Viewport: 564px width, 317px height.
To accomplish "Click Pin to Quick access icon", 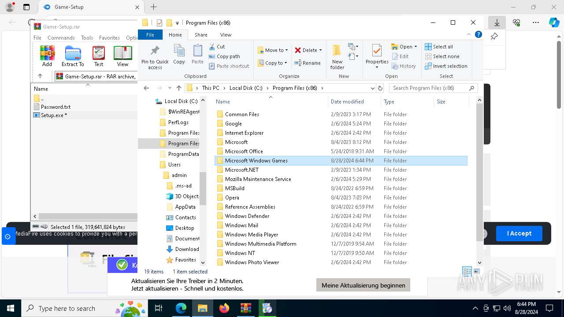I will (x=155, y=56).
